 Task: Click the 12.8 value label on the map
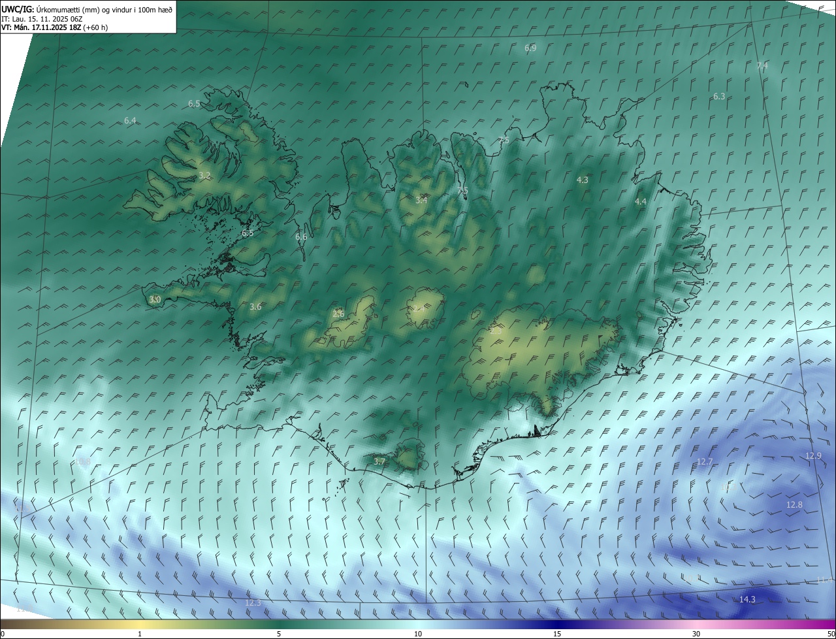(794, 505)
